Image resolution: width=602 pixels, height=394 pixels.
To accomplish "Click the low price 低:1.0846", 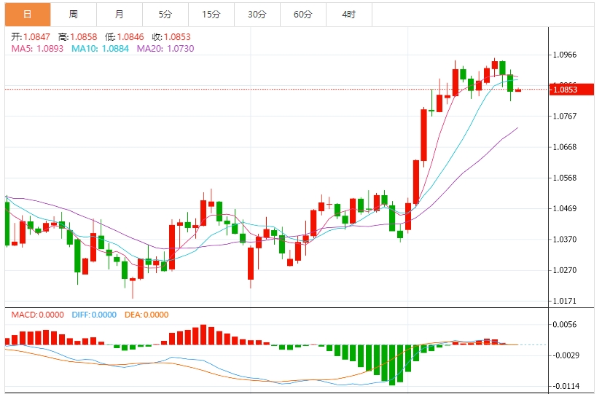I will 125,37.
